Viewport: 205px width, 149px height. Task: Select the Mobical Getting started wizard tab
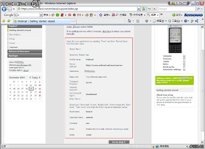tap(42, 21)
